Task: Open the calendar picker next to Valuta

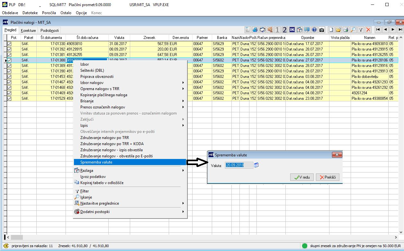Action: [x=256, y=165]
